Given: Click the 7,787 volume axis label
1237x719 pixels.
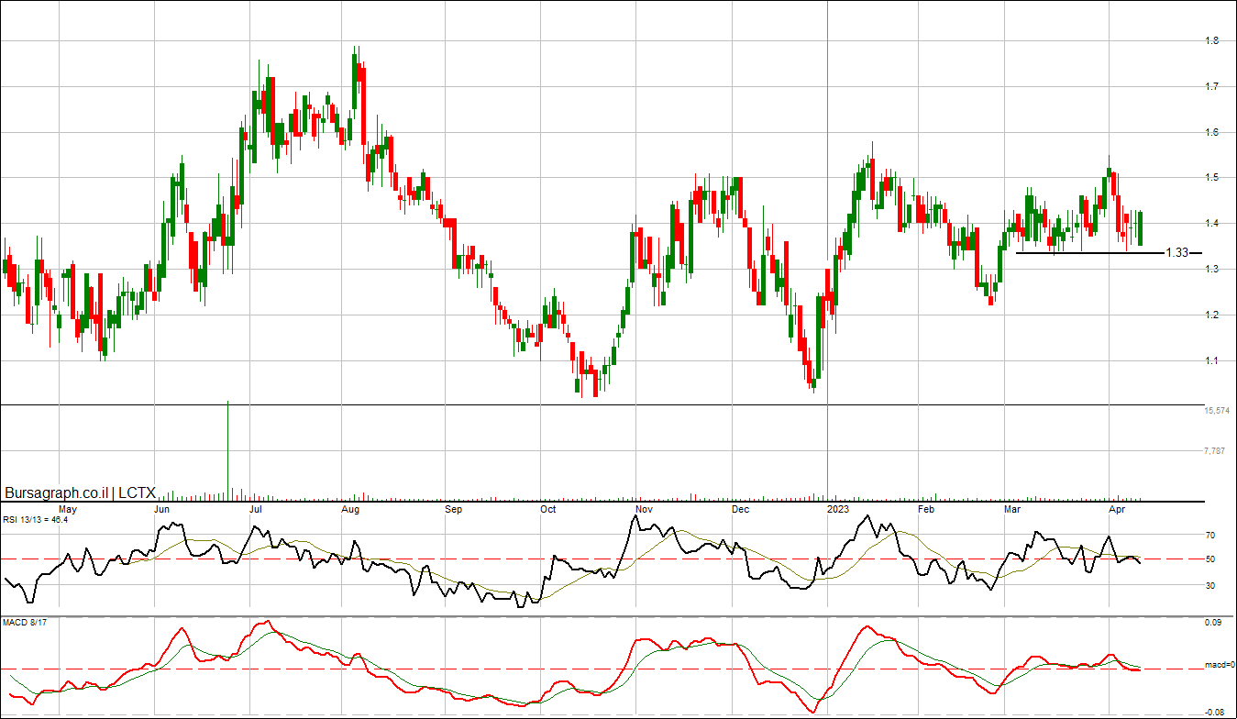Looking at the screenshot, I should pos(1214,451).
